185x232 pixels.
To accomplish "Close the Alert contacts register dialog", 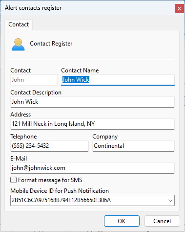I will point(179,8).
